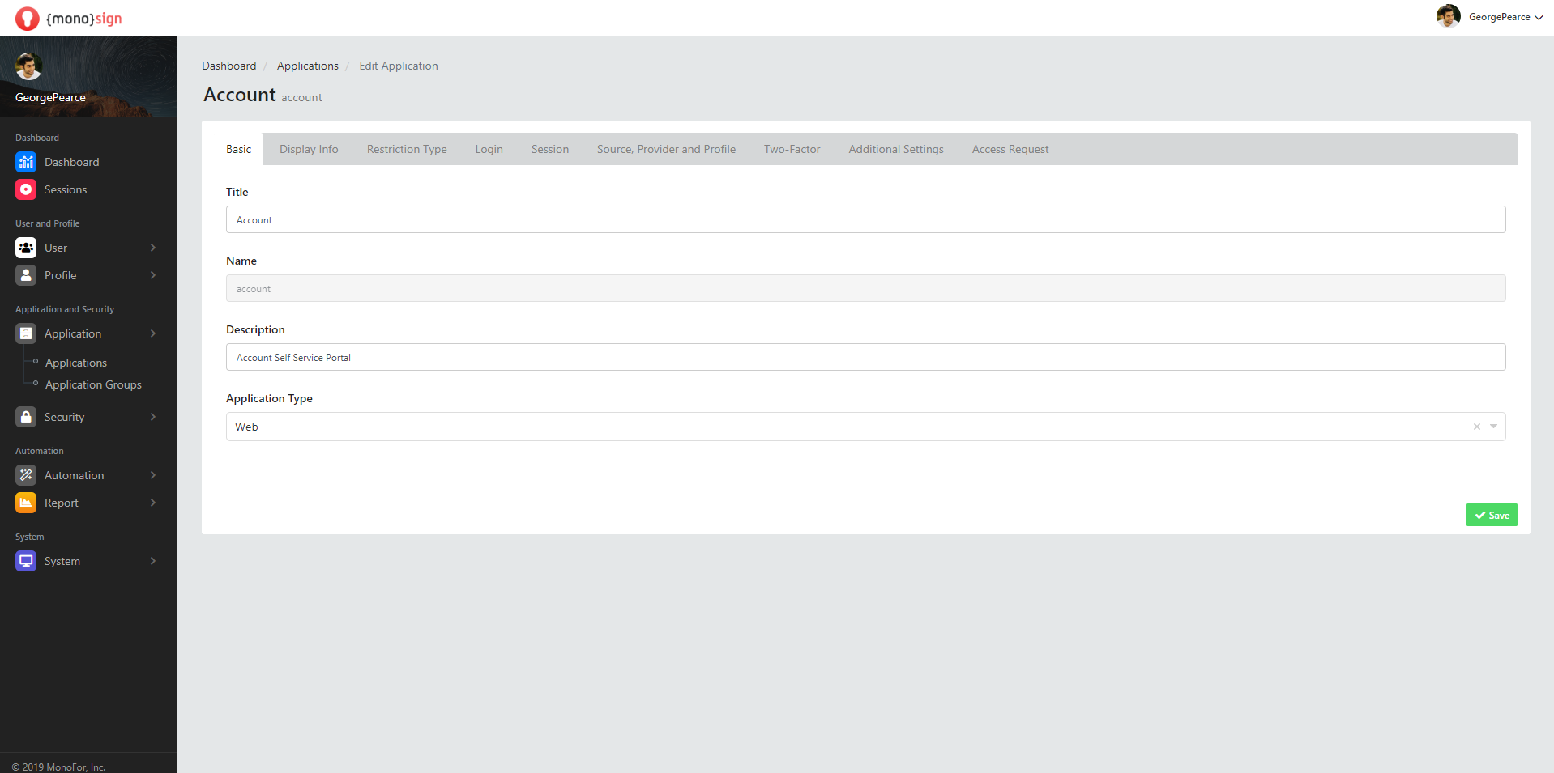Open Dashboard label in sidebar menu
The width and height of the screenshot is (1554, 773).
[72, 162]
